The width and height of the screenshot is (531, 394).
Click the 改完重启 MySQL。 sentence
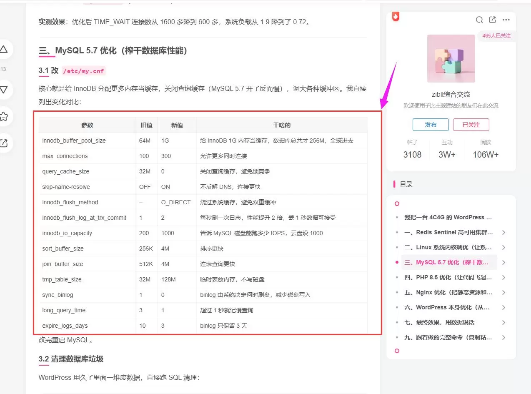pyautogui.click(x=66, y=340)
